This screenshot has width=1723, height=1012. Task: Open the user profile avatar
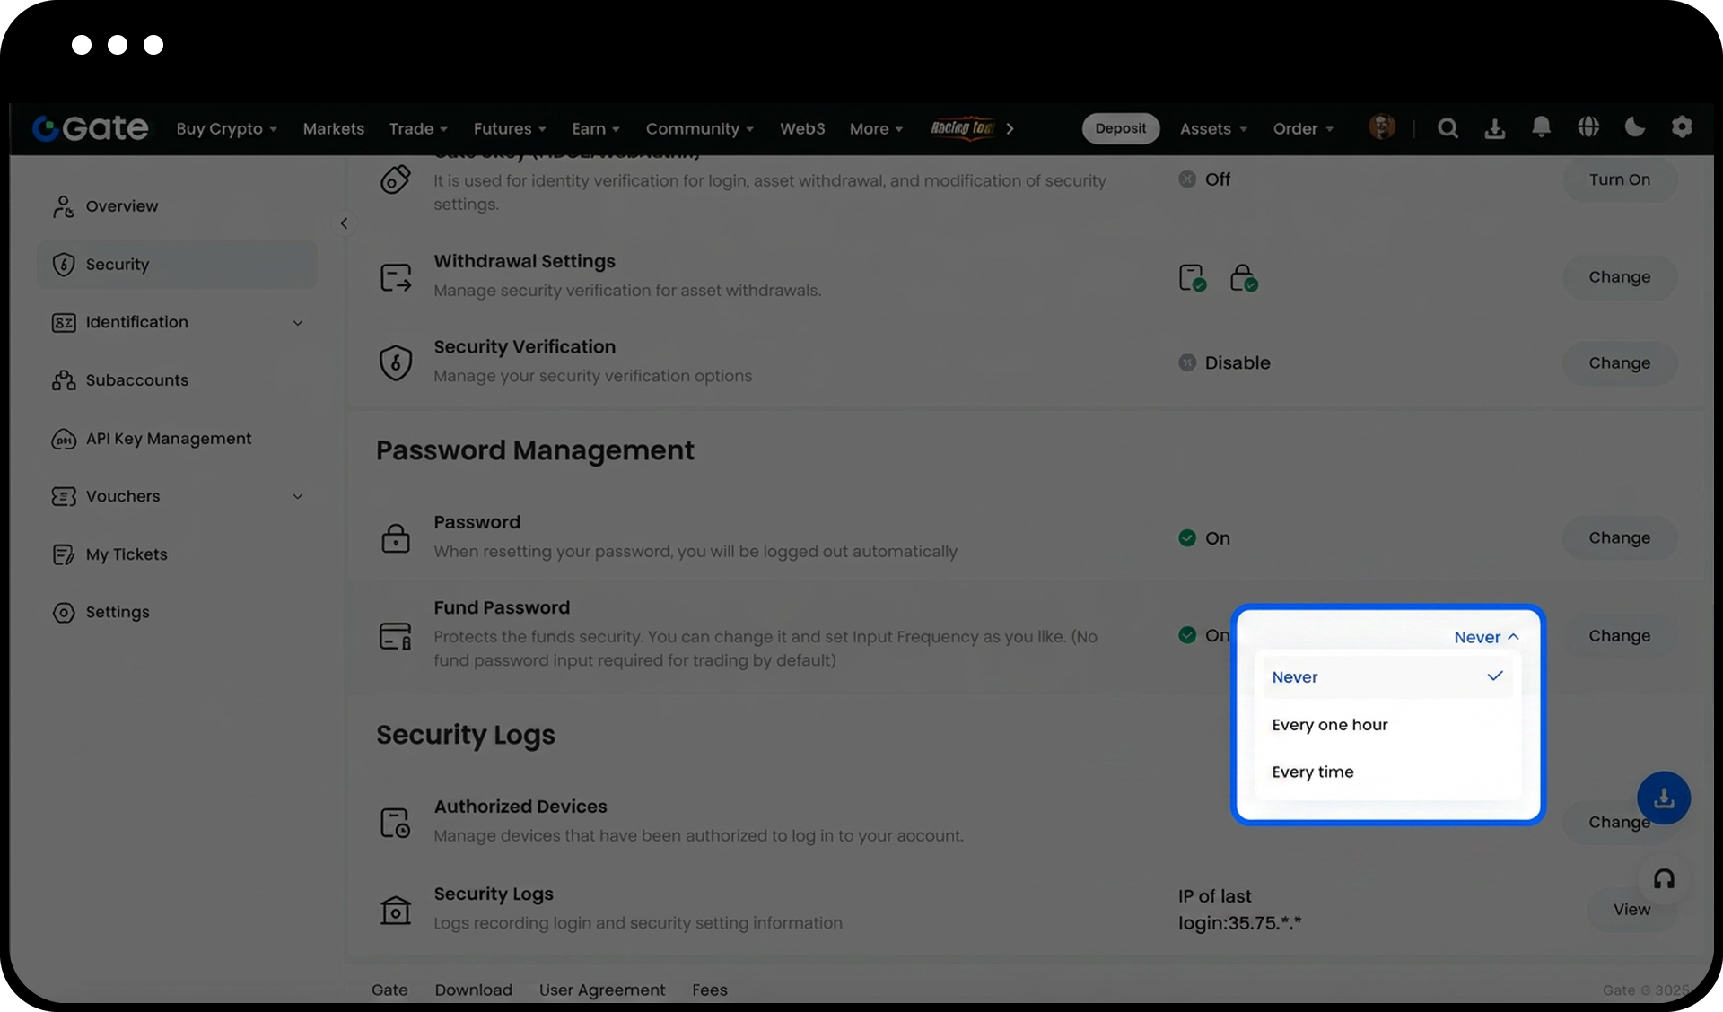coord(1381,127)
